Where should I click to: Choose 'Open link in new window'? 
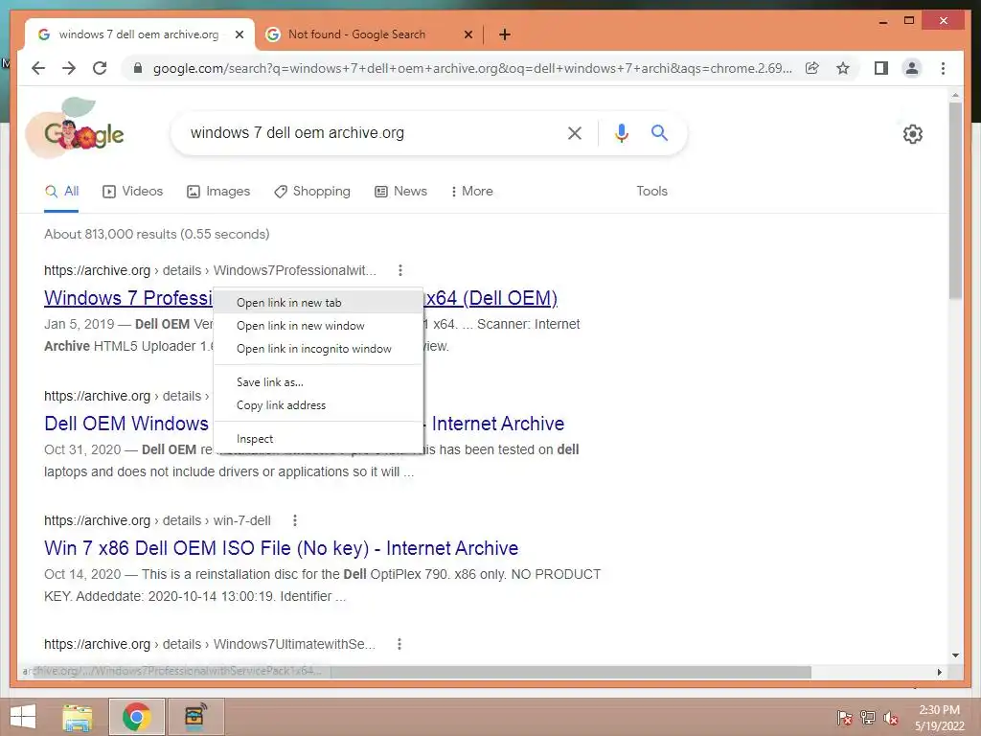(318, 326)
